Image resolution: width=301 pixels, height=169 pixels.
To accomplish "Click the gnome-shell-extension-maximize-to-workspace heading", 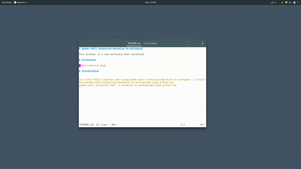I will pyautogui.click(x=111, y=49).
